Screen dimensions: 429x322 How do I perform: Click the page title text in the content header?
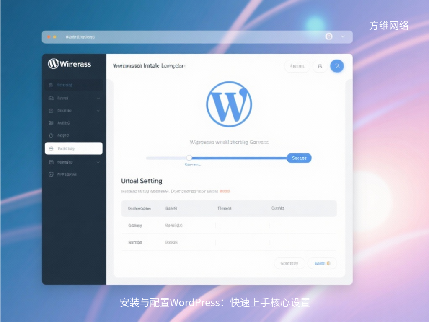point(149,66)
